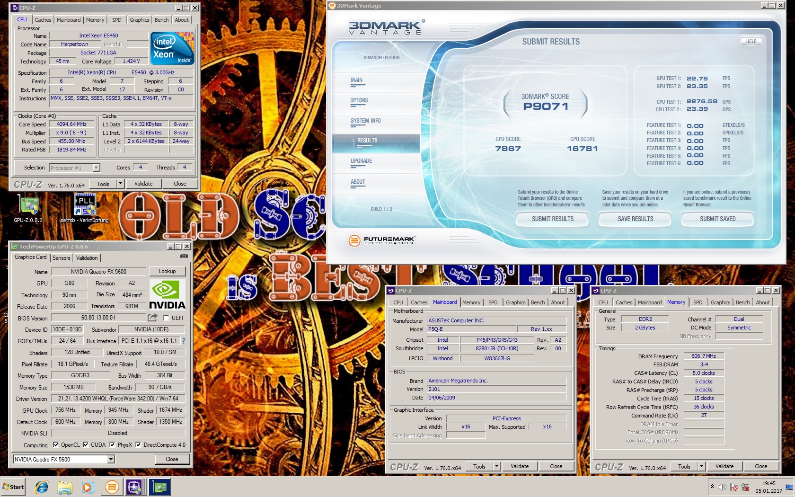The height and width of the screenshot is (497, 795).
Task: Click the 3DMark Vantage title bar icon
Action: (332, 6)
